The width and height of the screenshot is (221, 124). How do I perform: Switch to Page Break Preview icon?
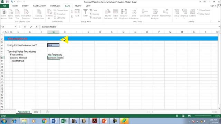189,116
